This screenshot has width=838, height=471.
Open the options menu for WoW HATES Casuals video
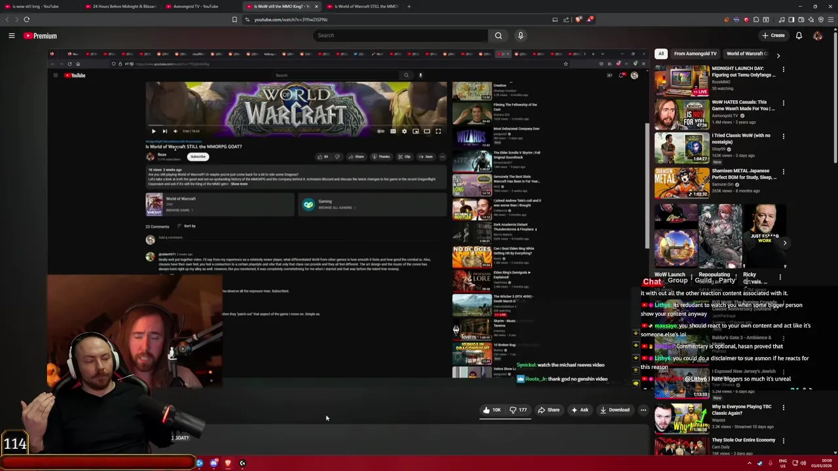tap(783, 103)
